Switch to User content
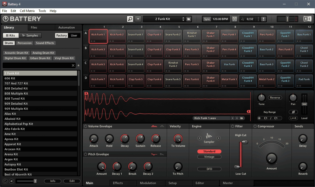The image size is (315, 187). tap(74, 35)
